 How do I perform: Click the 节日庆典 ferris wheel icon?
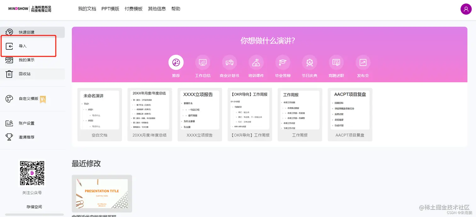tap(309, 62)
